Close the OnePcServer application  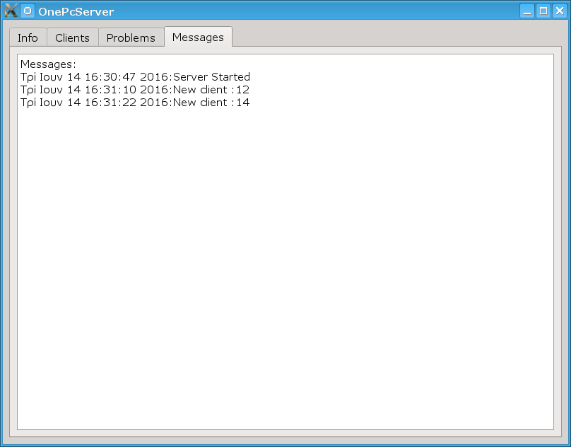click(559, 11)
